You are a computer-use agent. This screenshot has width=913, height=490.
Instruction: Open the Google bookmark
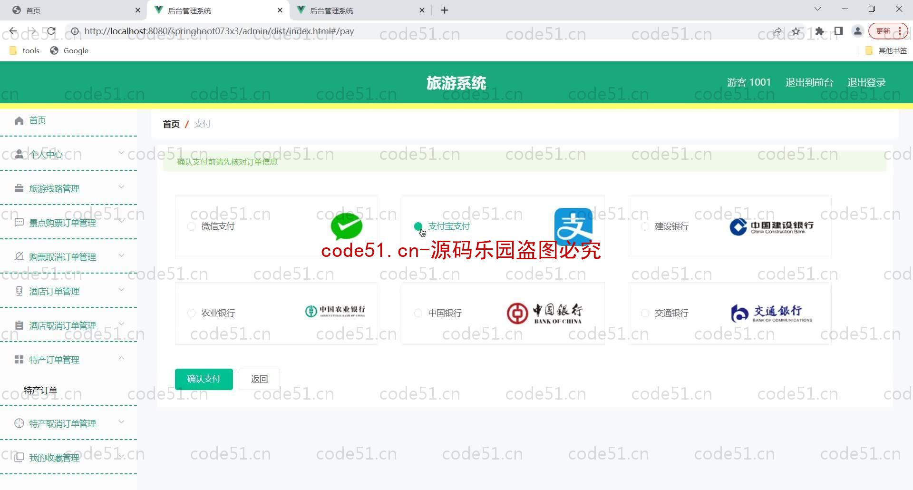(69, 50)
